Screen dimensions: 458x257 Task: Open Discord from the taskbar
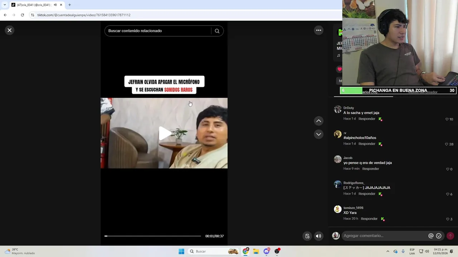tap(267, 251)
